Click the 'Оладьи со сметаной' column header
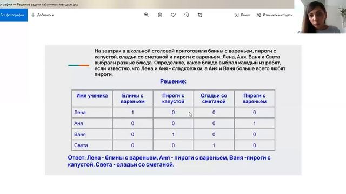The image size is (346, 194). [214, 99]
